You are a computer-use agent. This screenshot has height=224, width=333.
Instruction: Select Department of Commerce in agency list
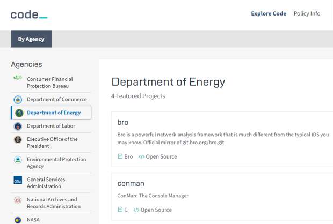(51, 99)
